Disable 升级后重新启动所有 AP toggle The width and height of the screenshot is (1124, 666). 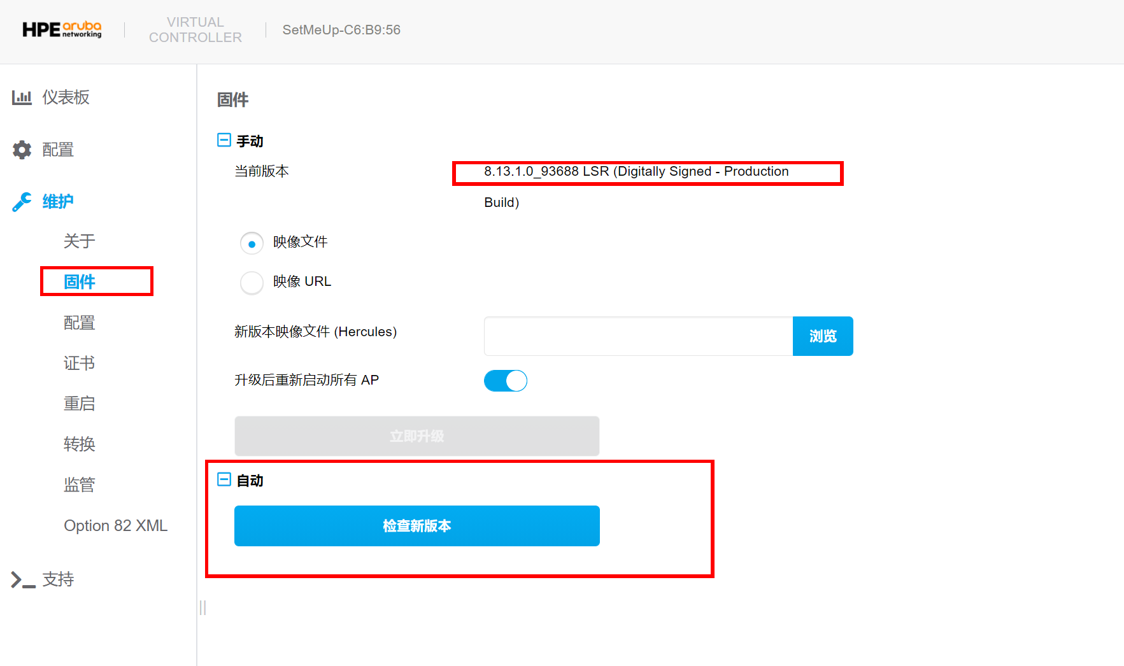(505, 380)
